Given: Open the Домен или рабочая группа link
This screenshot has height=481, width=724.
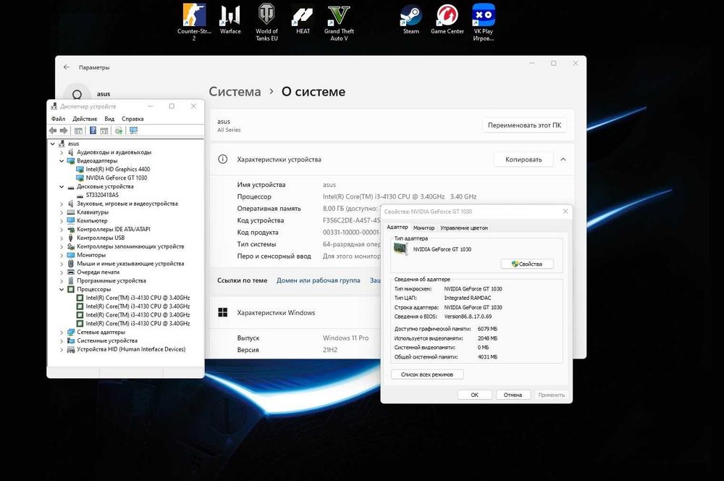Looking at the screenshot, I should click(x=318, y=280).
